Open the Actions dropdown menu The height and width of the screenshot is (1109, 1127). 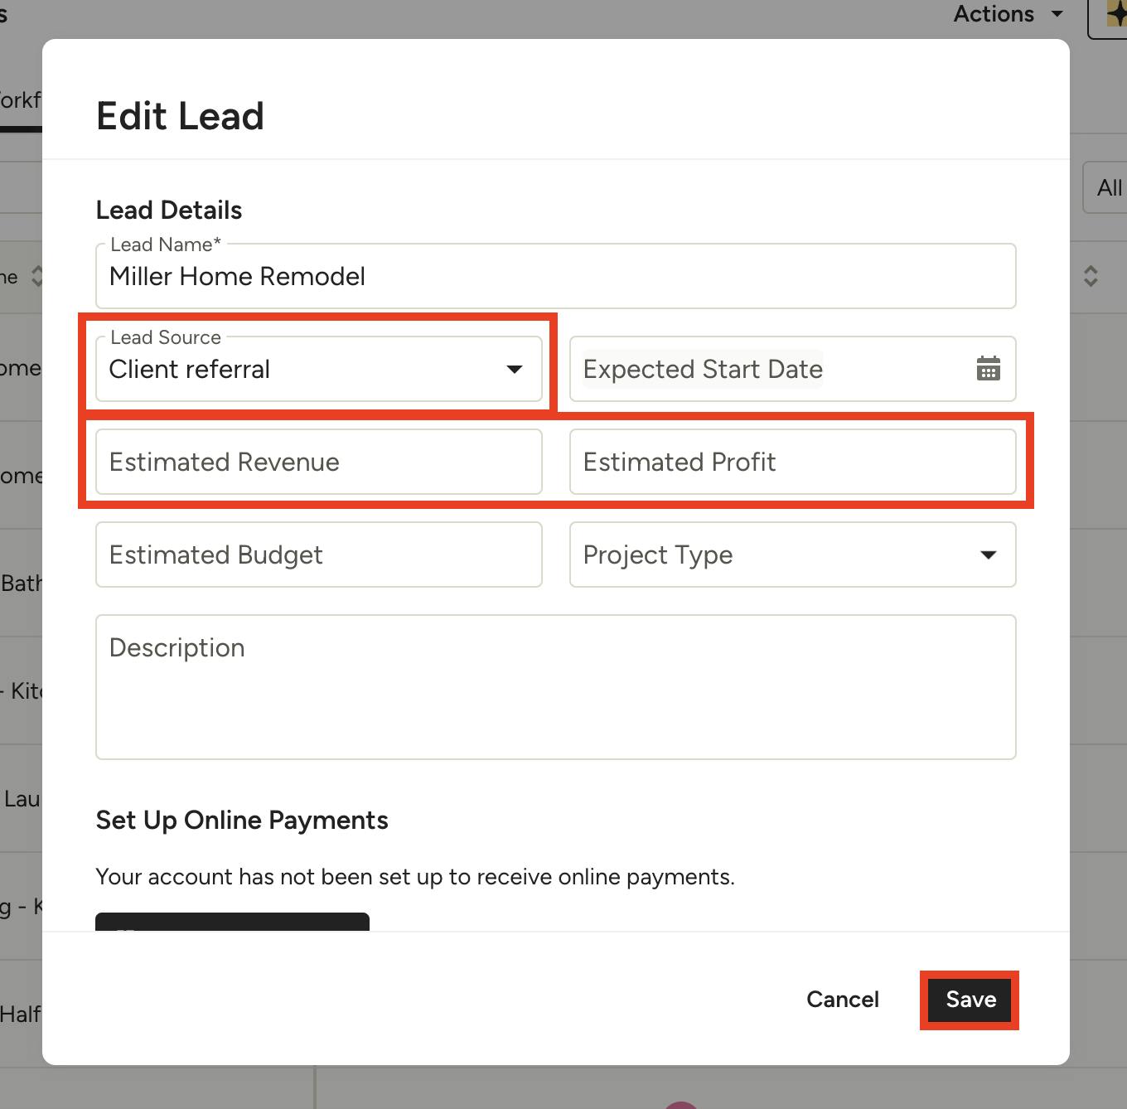point(1008,14)
